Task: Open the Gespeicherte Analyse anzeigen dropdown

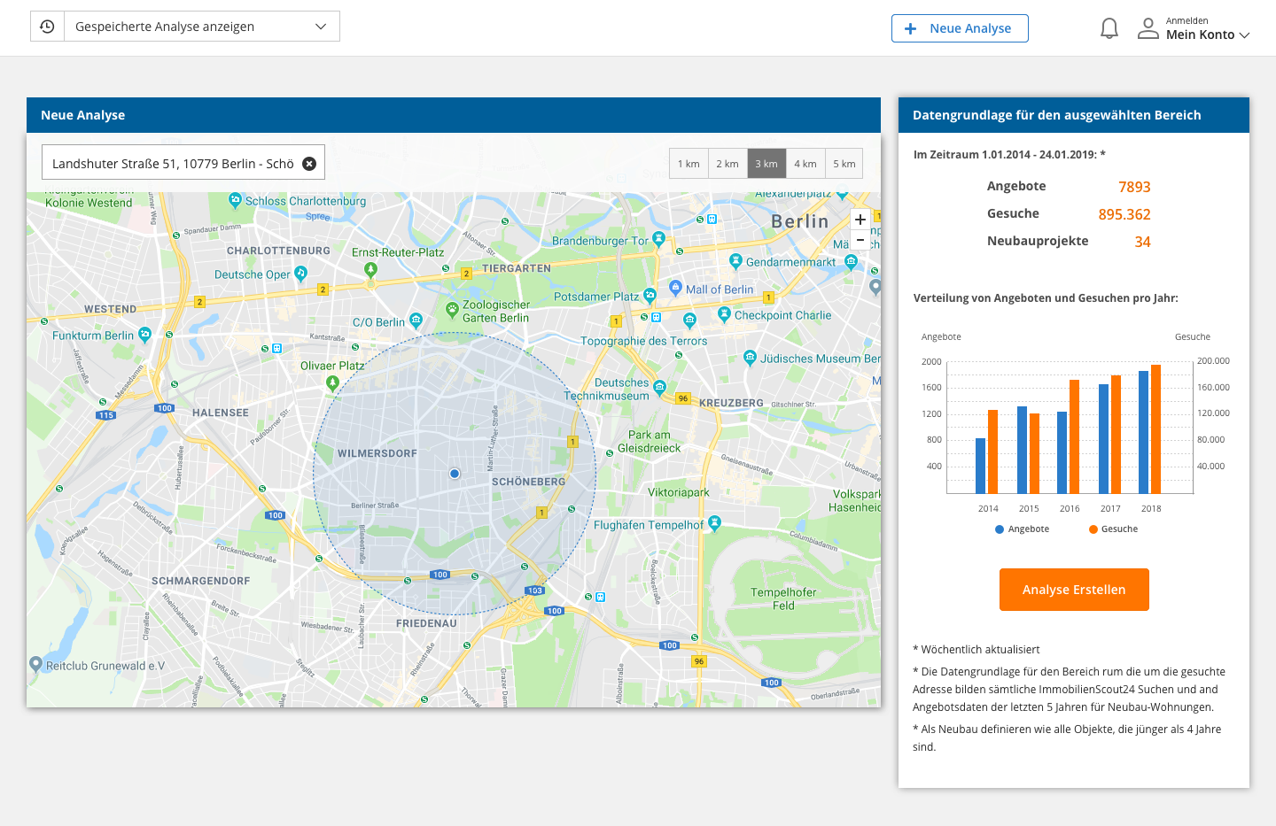Action: point(199,26)
